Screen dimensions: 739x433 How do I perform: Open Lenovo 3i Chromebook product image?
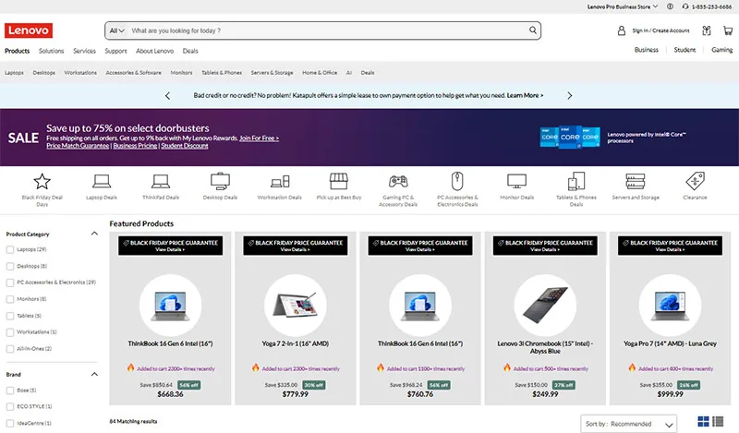tap(545, 306)
